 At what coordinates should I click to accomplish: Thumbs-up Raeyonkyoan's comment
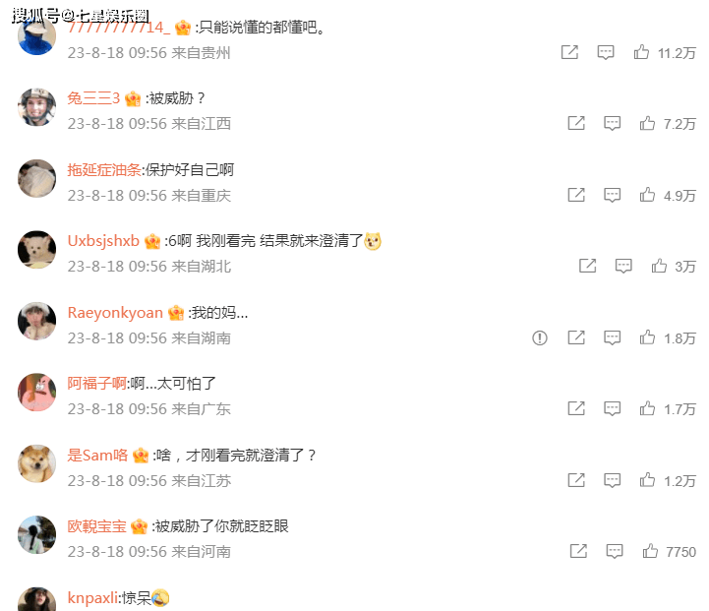(647, 337)
